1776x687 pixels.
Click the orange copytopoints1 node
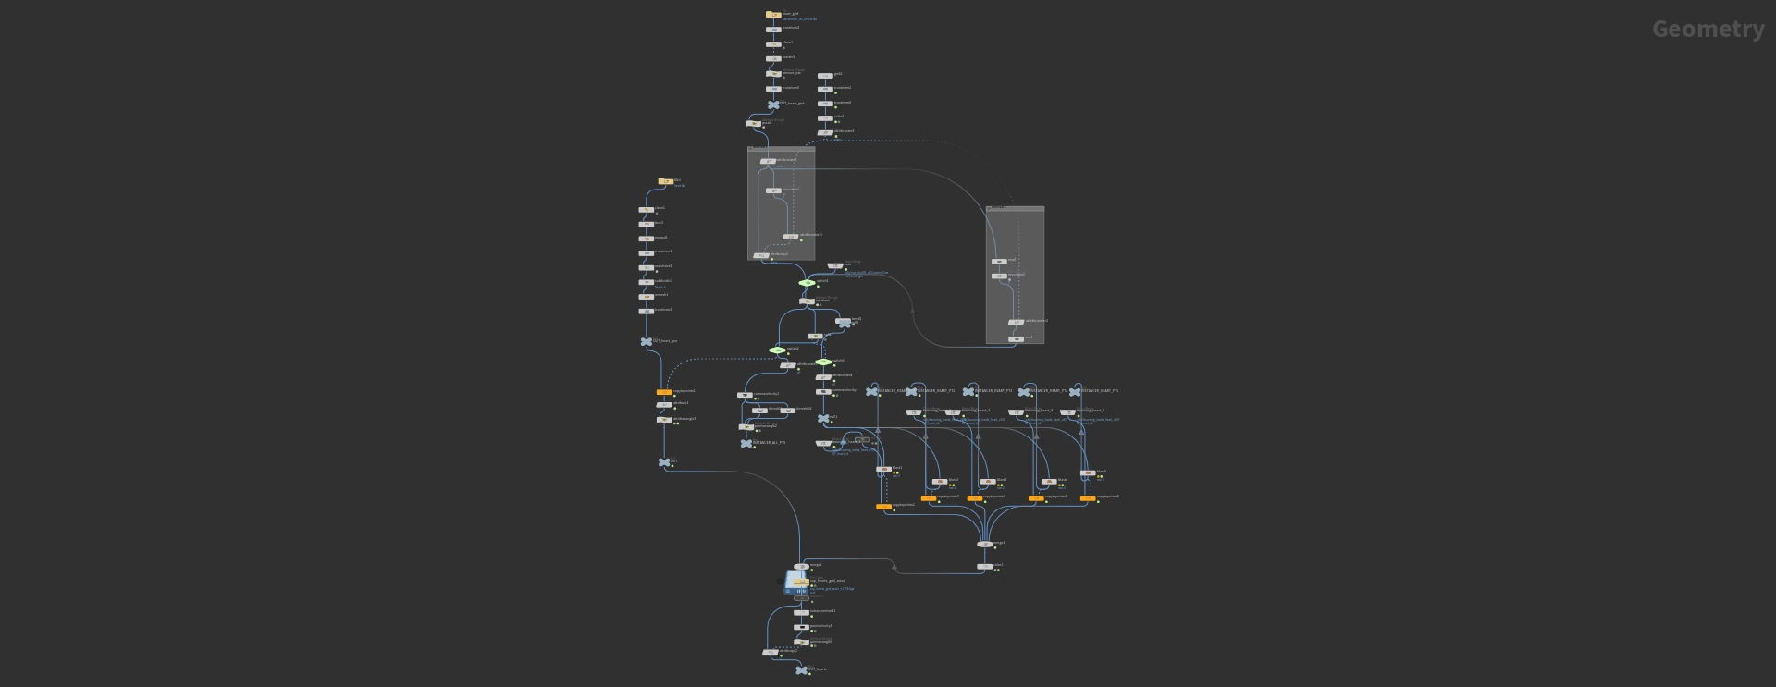point(664,392)
